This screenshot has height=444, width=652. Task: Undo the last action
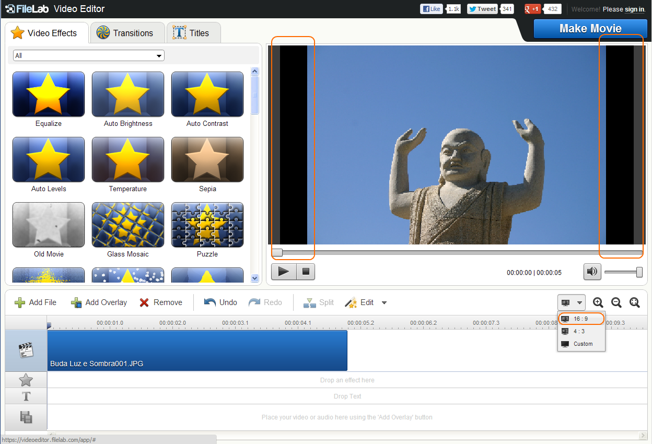coord(220,302)
